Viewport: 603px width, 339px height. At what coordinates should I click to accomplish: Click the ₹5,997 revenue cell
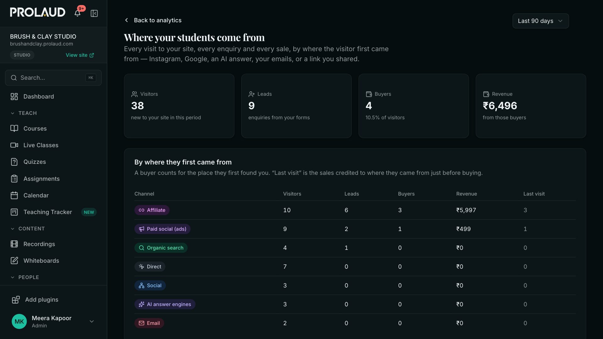coord(466,210)
